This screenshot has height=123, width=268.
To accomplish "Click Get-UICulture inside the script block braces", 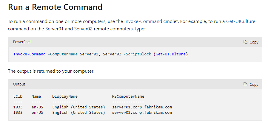I will click(x=171, y=54).
